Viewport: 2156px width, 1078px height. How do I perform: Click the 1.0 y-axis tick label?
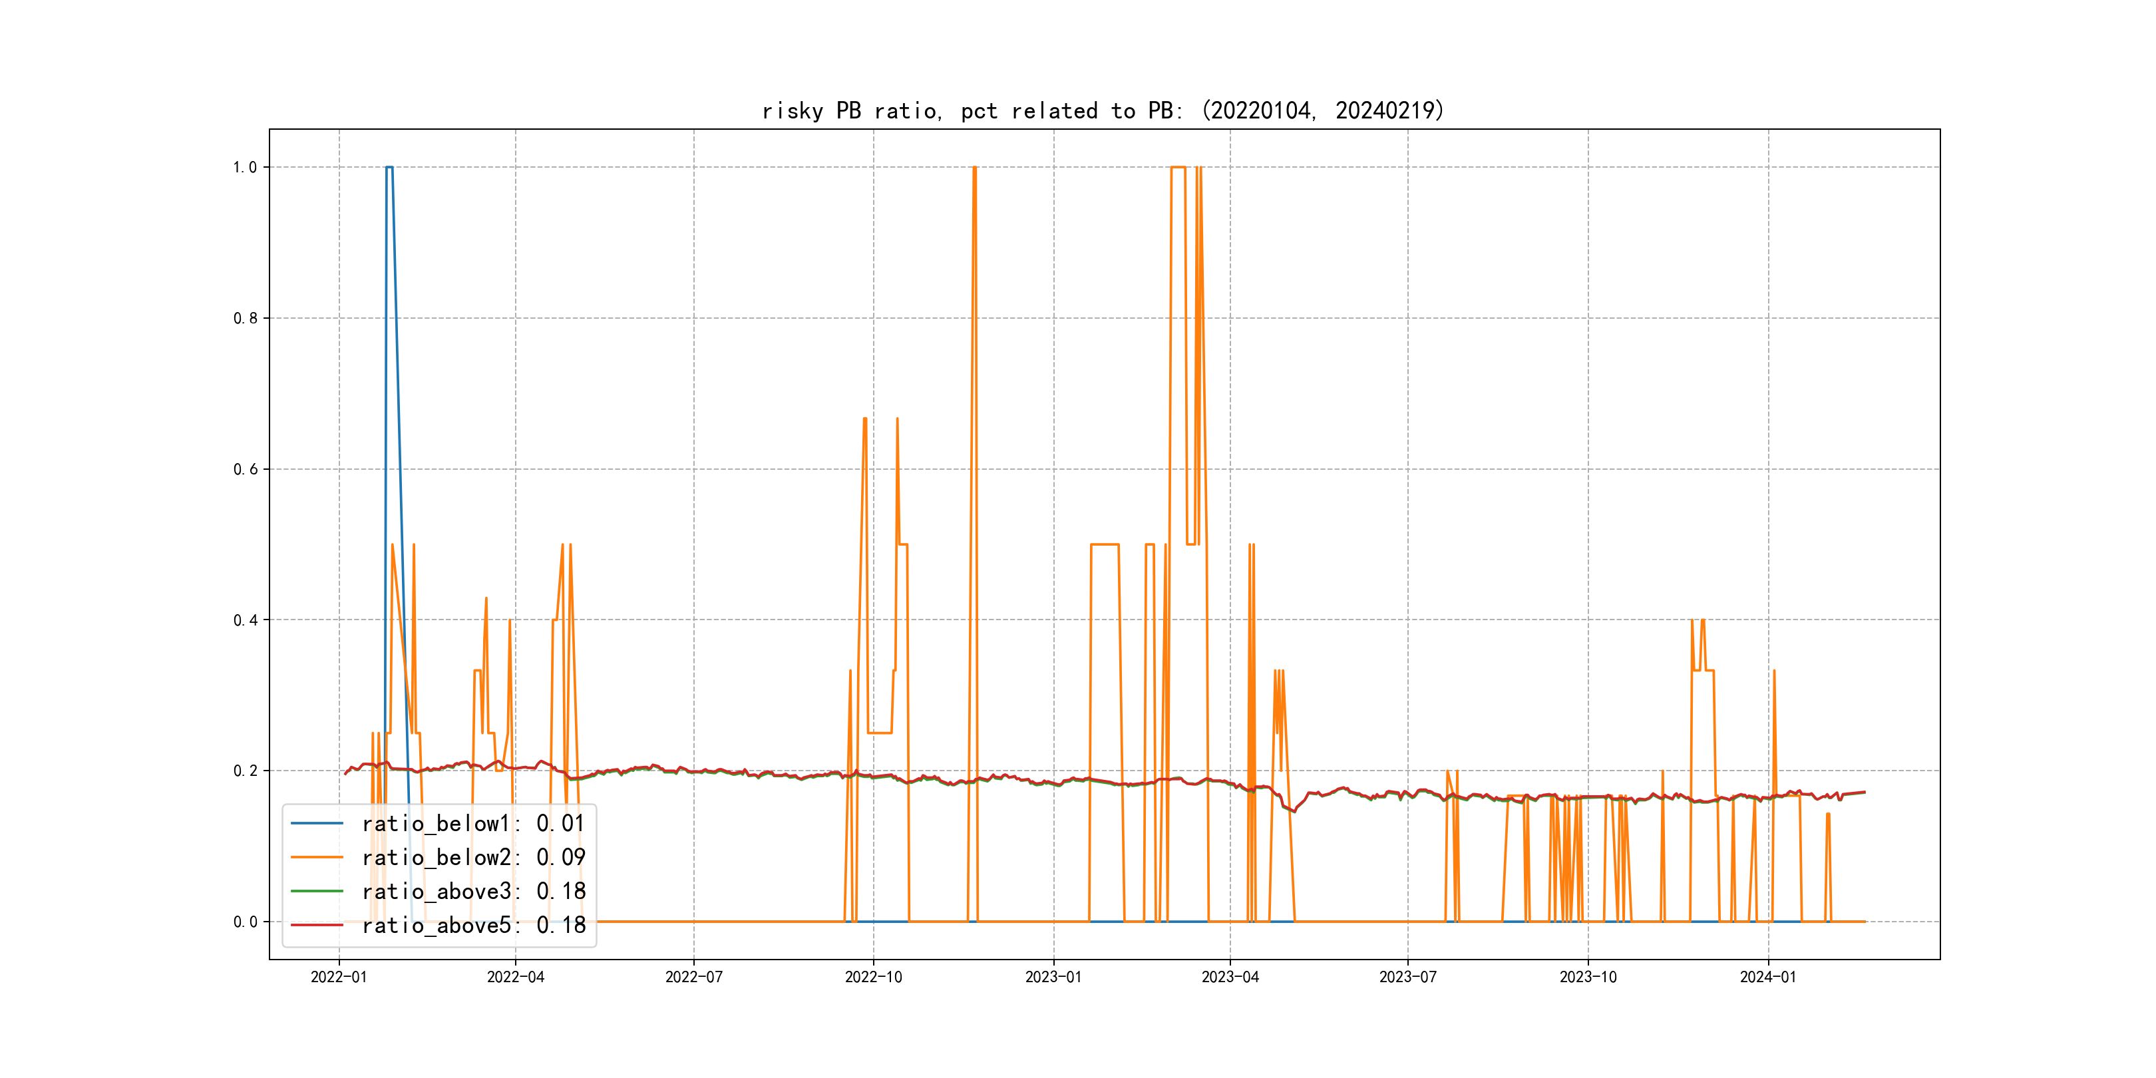pyautogui.click(x=244, y=168)
